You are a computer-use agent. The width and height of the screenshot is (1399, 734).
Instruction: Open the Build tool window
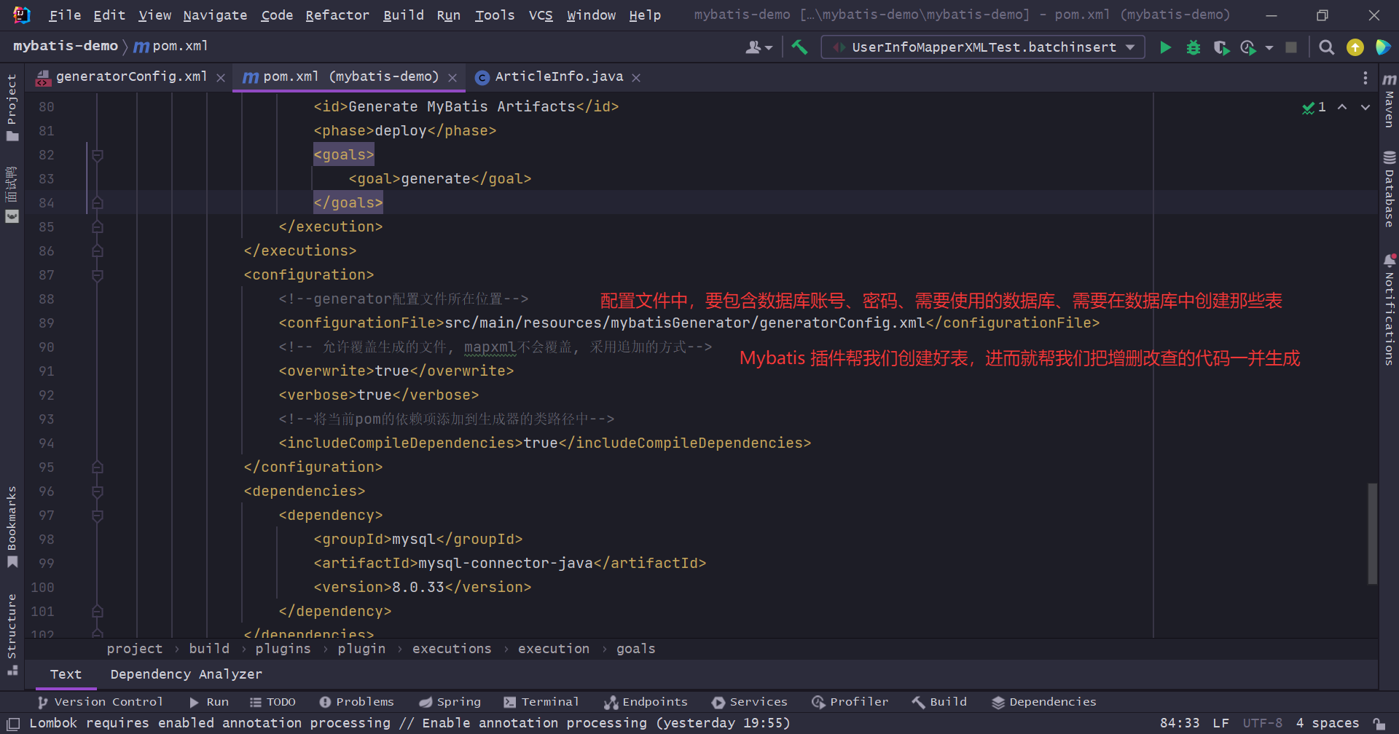[x=939, y=702]
